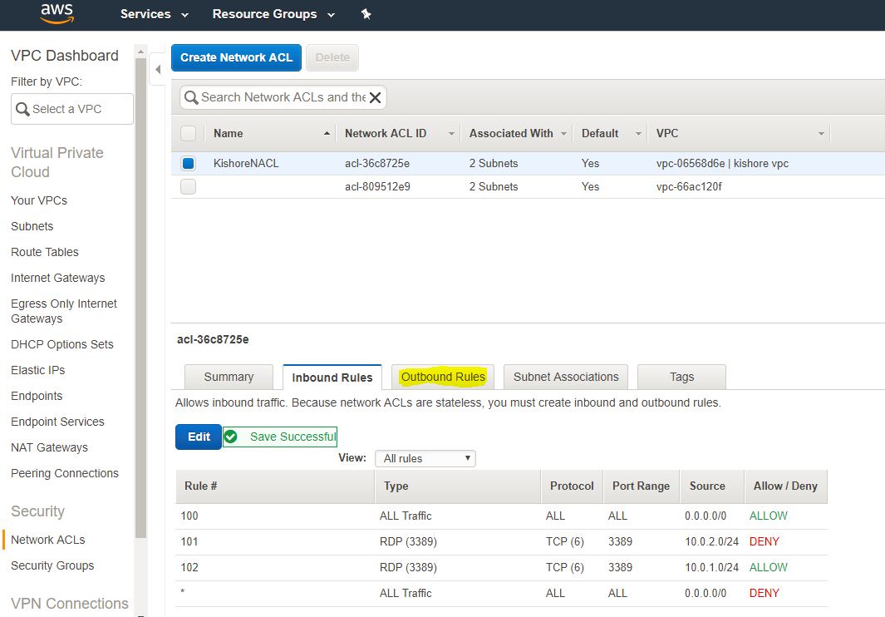This screenshot has height=617, width=885.
Task: Collapse the sidebar with the arrow icon
Action: click(x=158, y=69)
